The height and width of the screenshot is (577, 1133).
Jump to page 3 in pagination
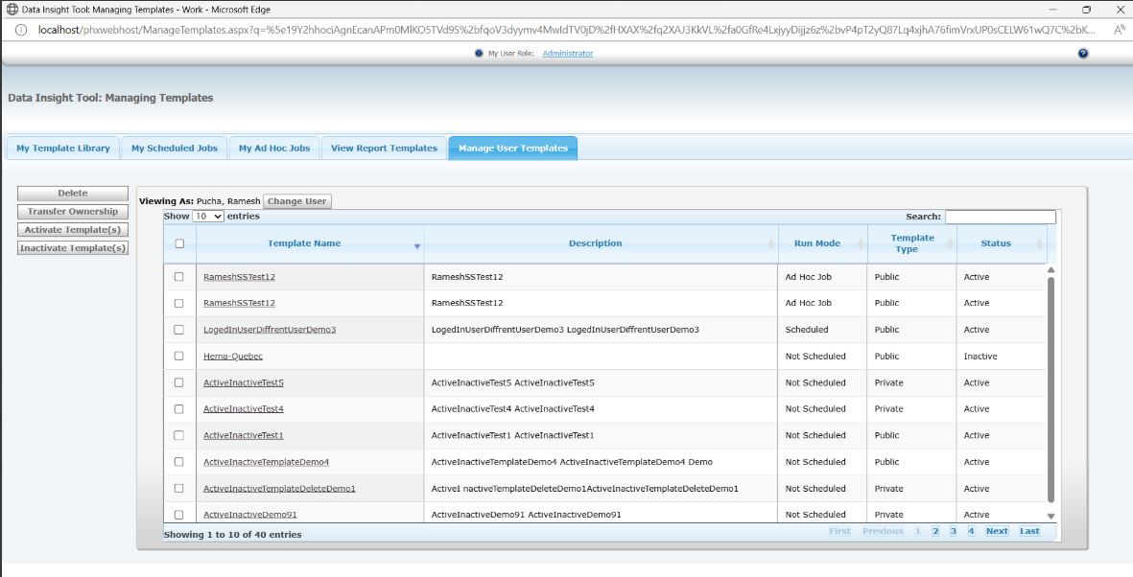(x=953, y=532)
